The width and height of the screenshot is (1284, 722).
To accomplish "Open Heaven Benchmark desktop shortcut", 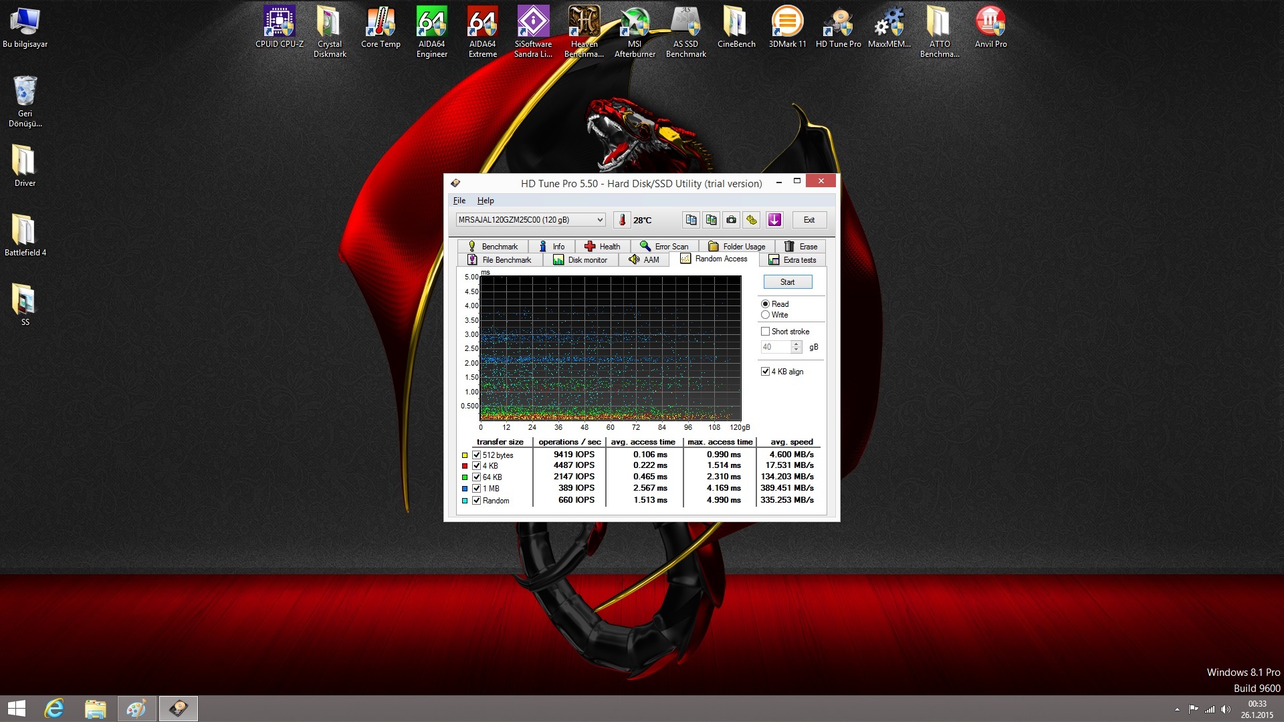I will click(x=584, y=32).
